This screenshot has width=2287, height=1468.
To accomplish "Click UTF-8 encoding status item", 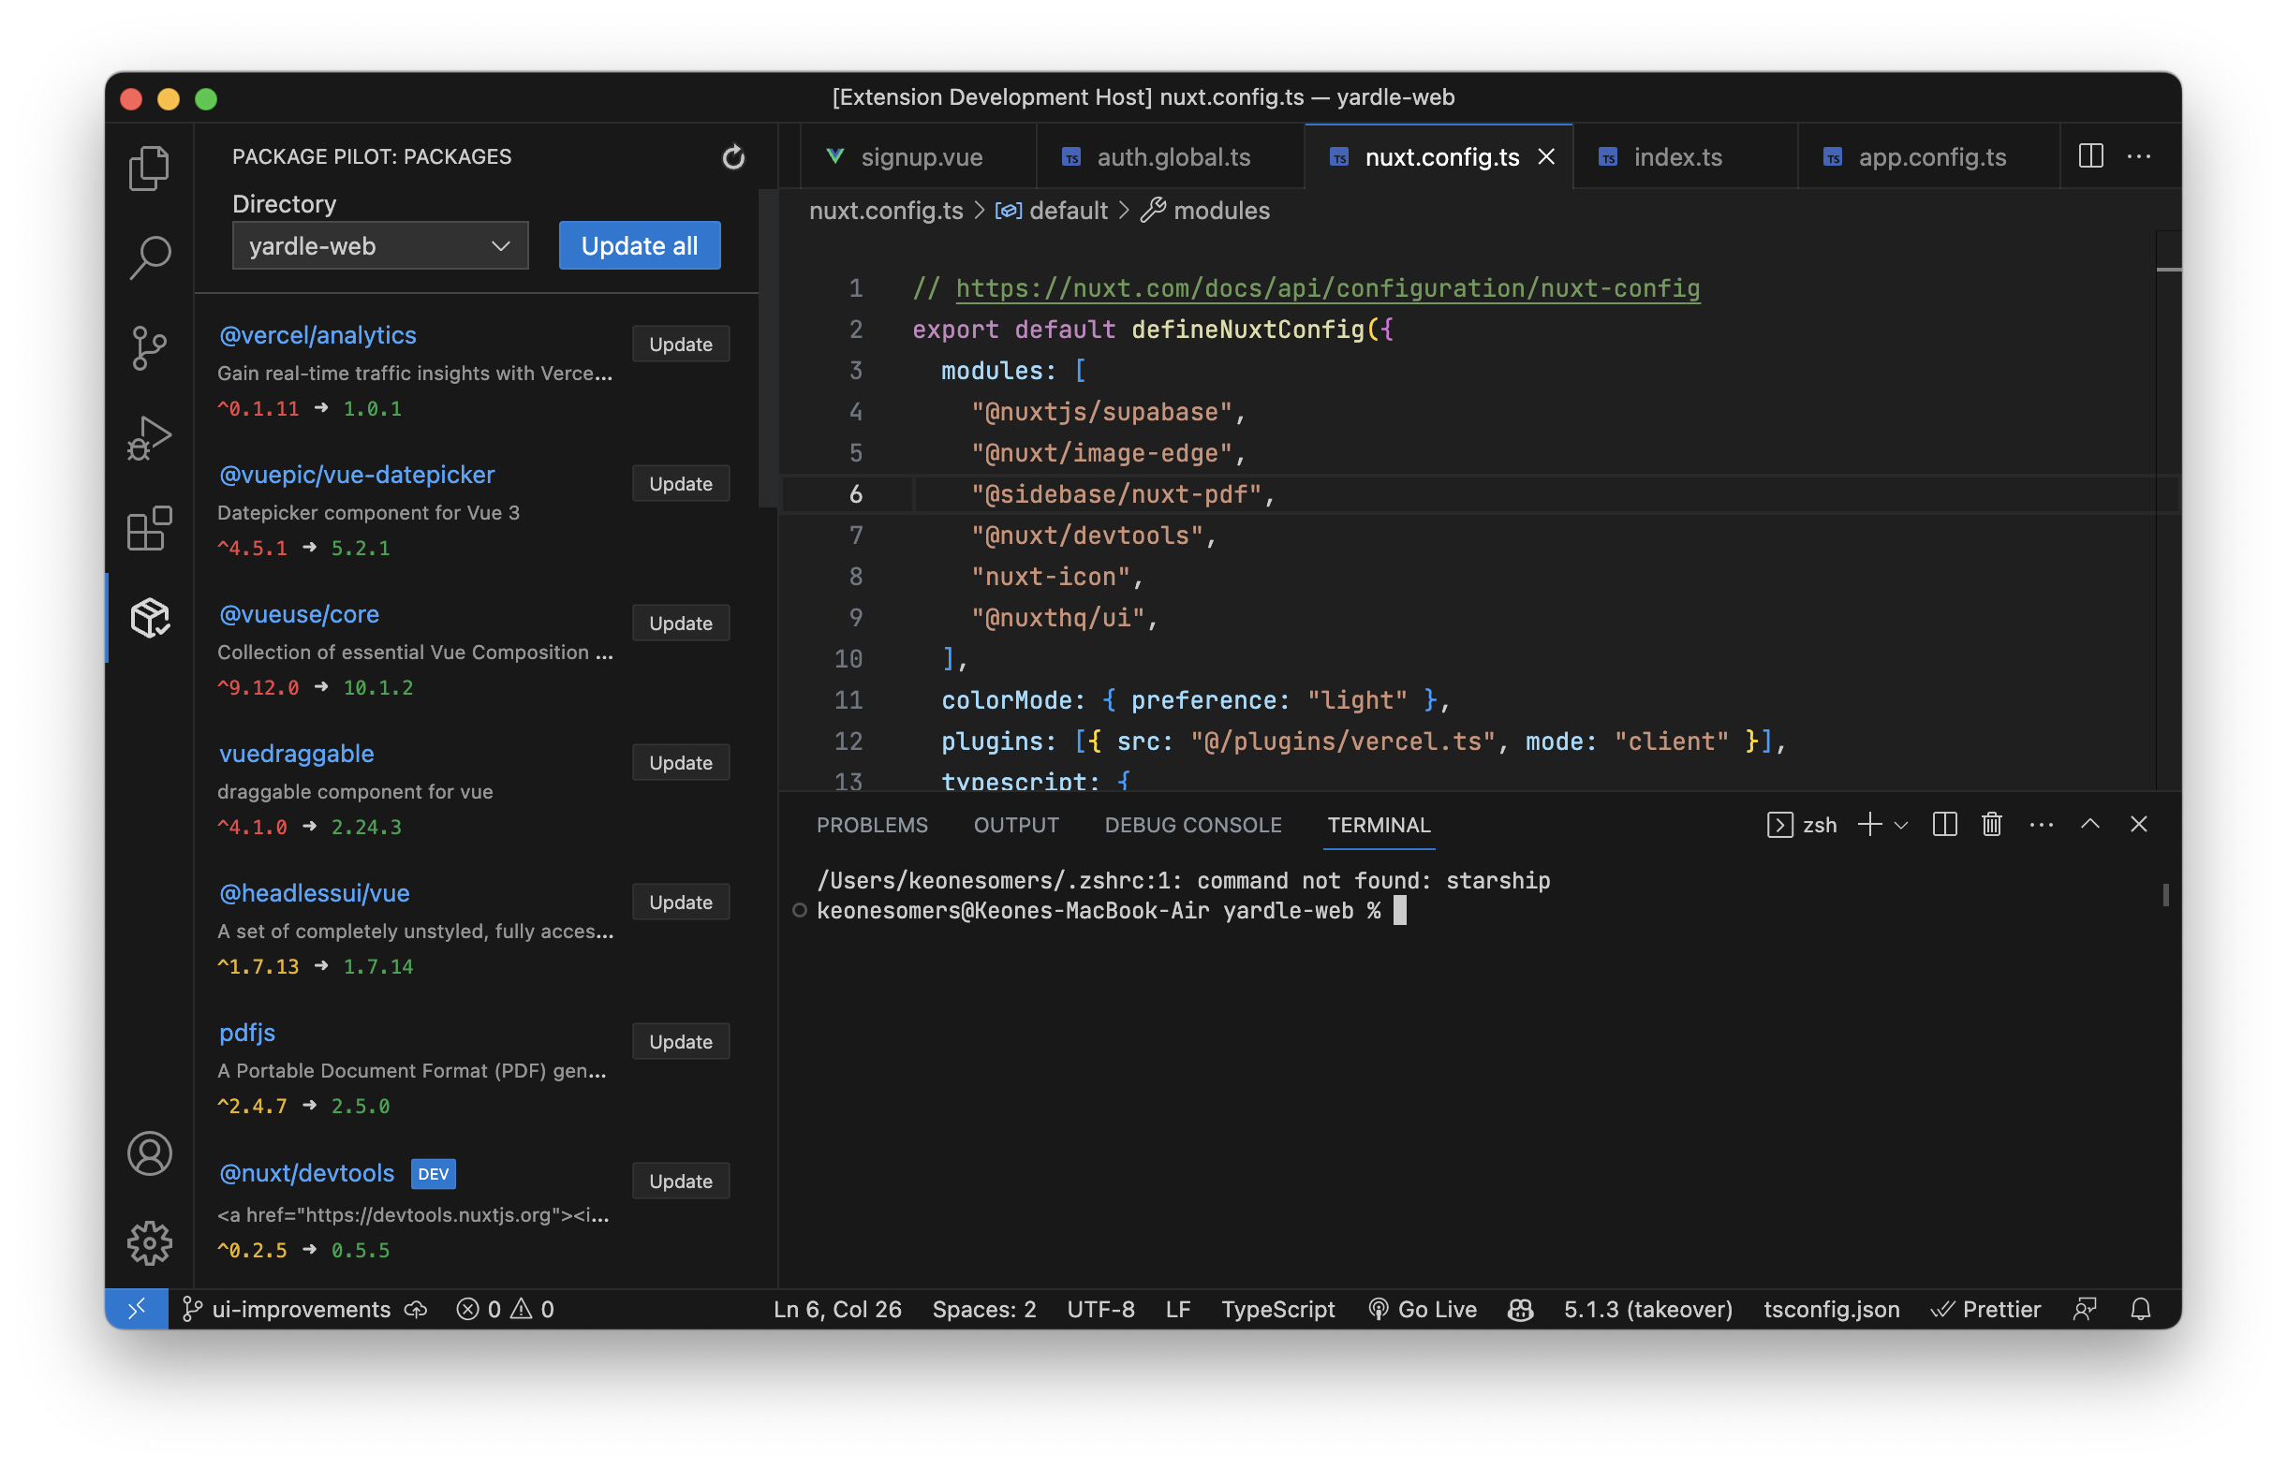I will pos(1100,1309).
